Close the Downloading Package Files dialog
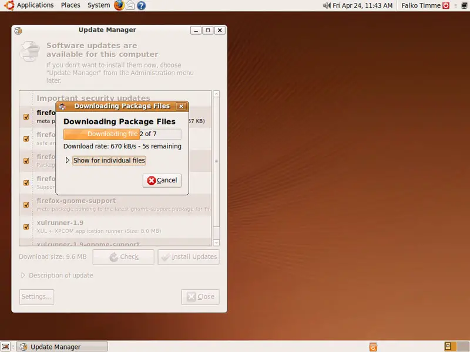The height and width of the screenshot is (352, 470). click(181, 106)
